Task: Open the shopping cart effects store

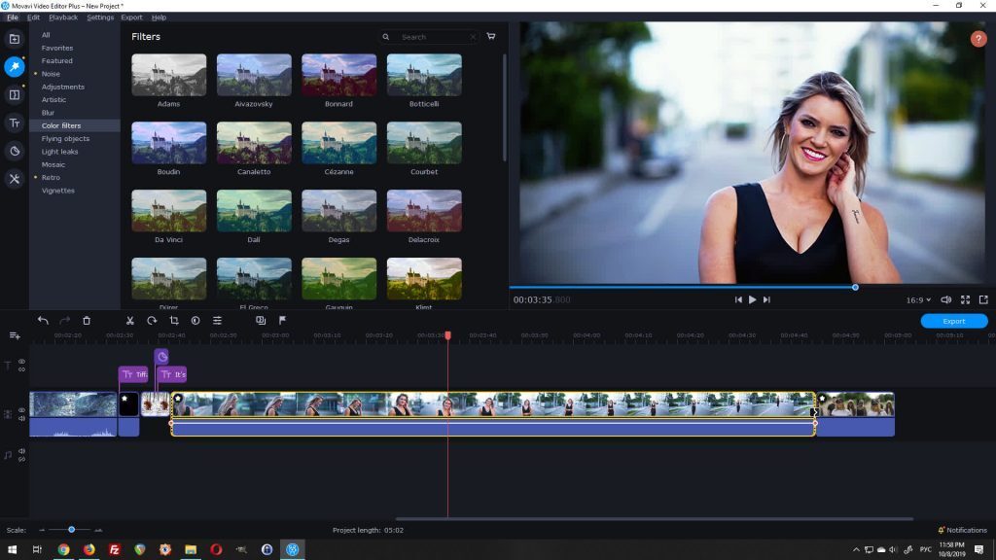Action: pyautogui.click(x=491, y=37)
